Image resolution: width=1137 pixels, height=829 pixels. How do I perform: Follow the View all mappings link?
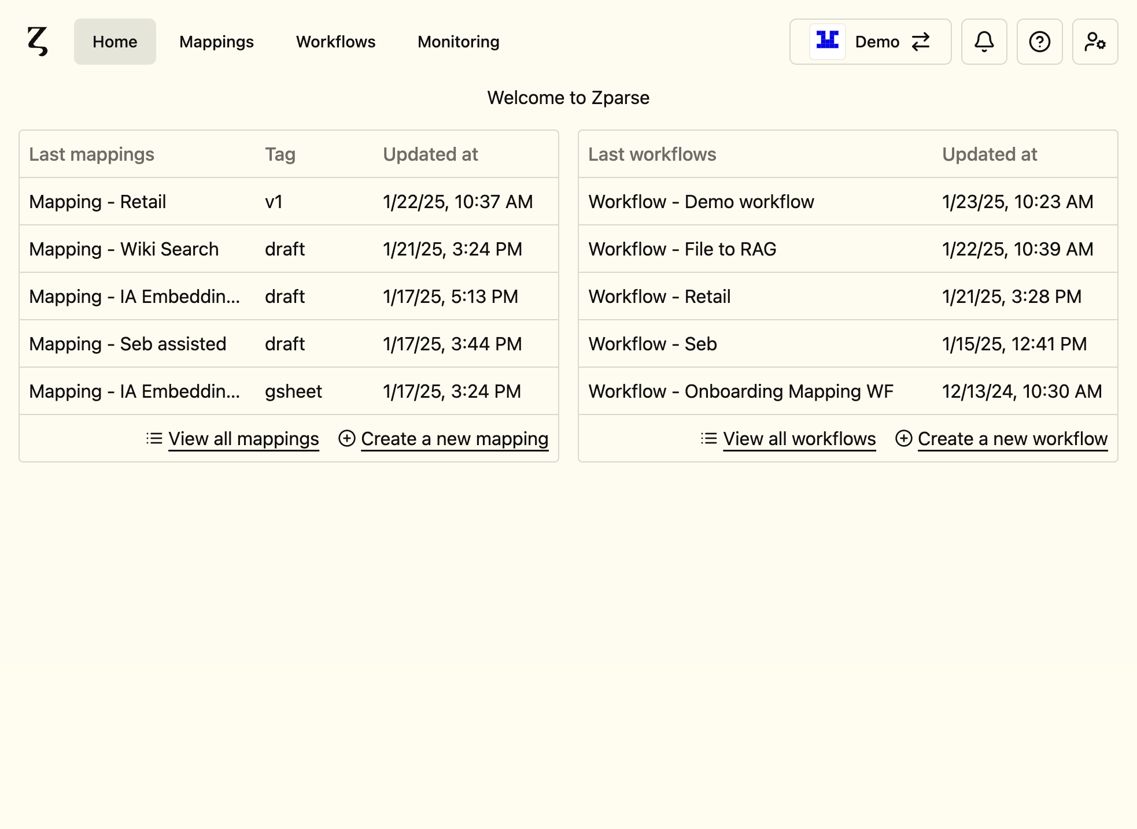pos(243,439)
